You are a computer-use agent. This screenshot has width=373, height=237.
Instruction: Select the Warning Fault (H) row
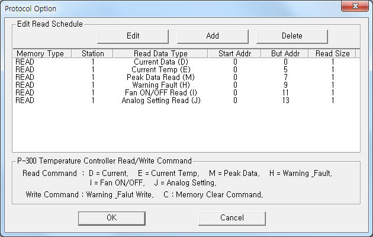[186, 85]
